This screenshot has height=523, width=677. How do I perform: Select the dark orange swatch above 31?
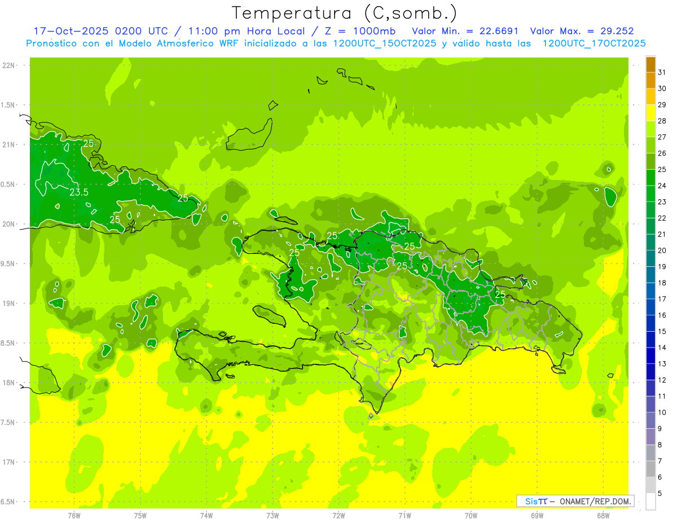pos(650,64)
